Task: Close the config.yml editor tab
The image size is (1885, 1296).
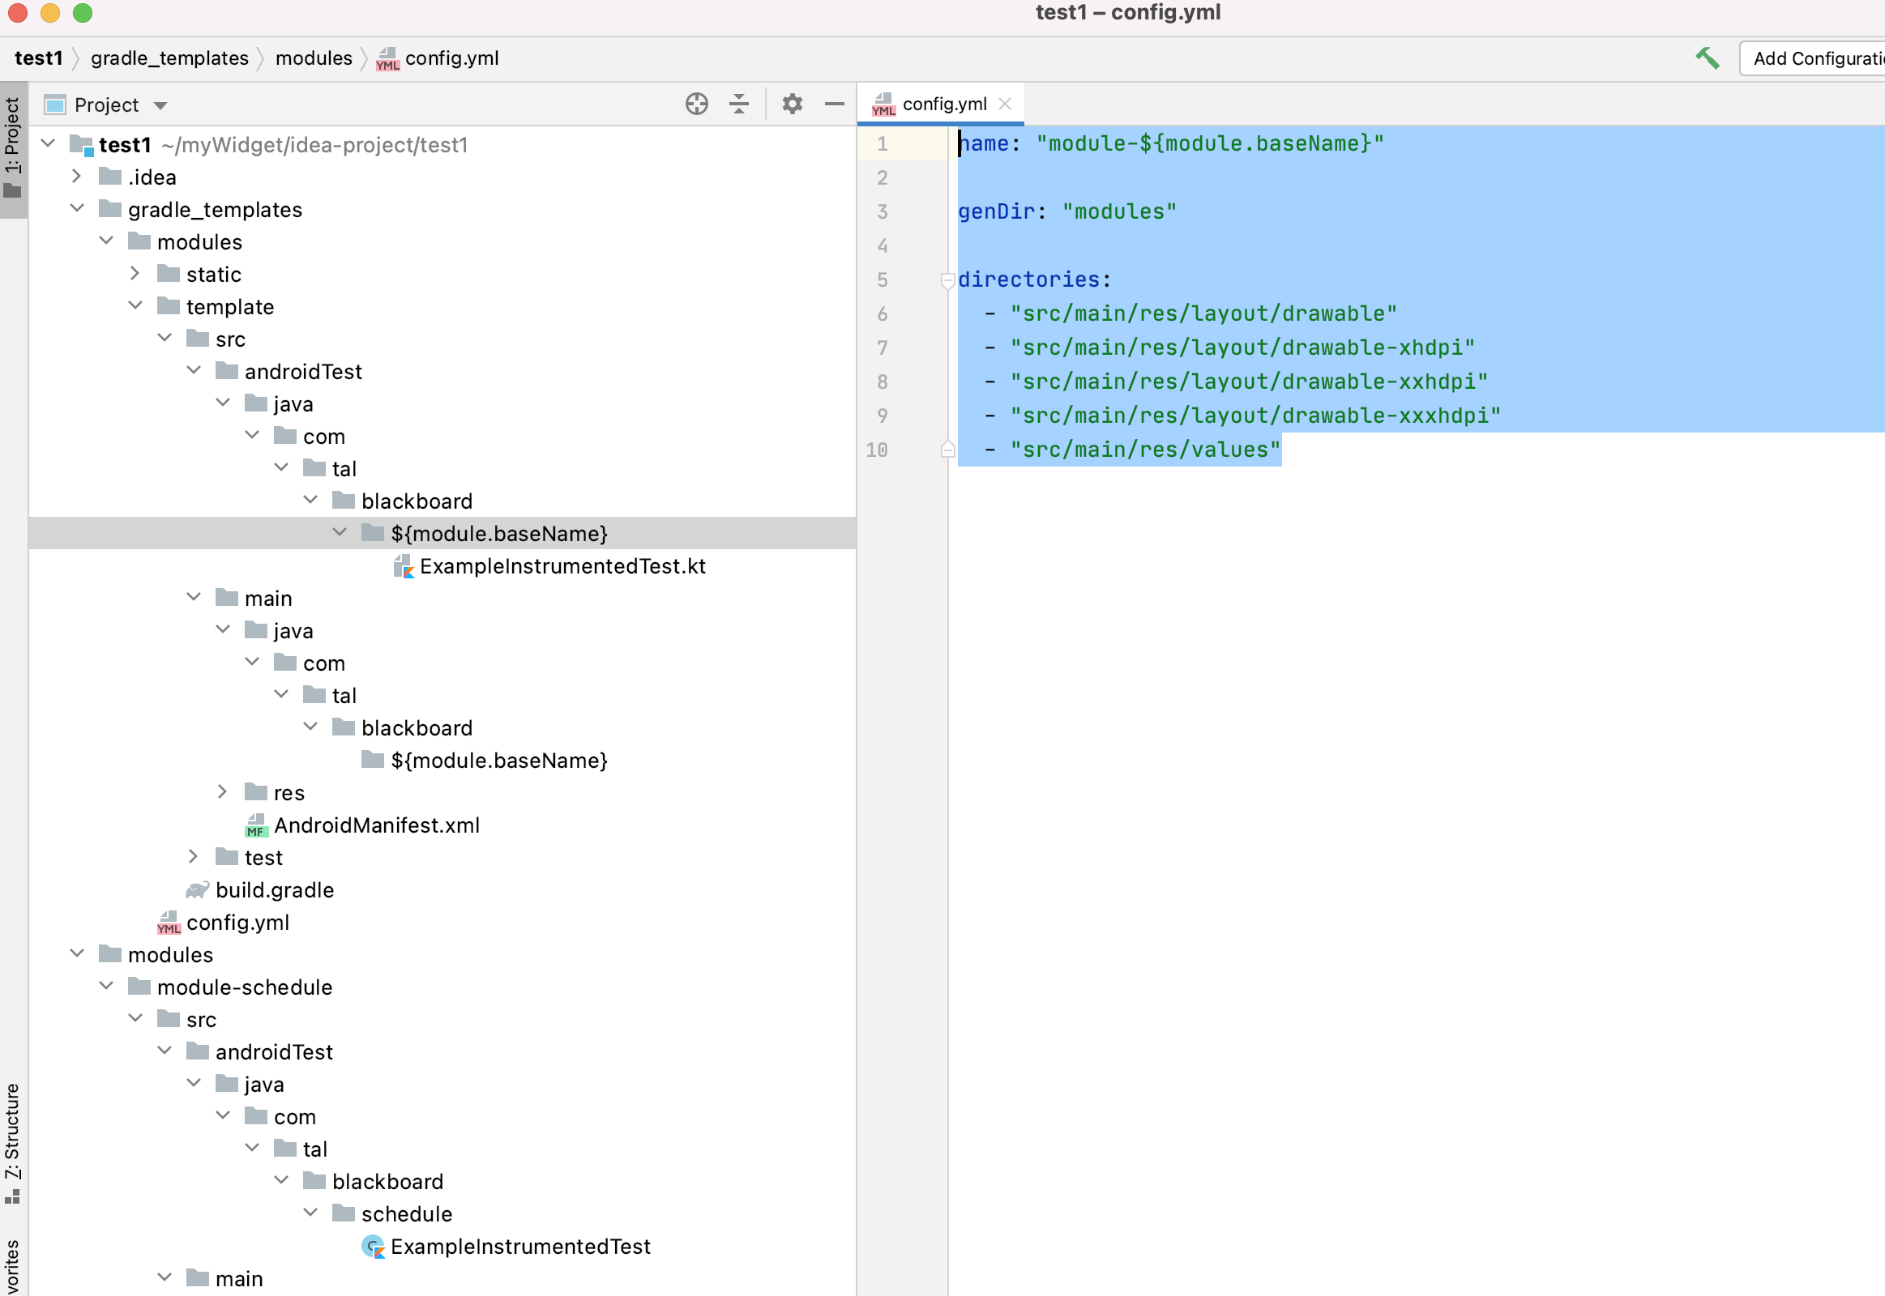Action: pyautogui.click(x=1005, y=104)
